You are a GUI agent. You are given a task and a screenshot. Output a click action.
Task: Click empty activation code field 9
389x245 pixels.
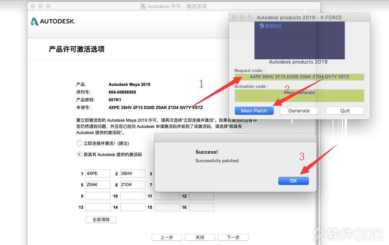point(98,196)
